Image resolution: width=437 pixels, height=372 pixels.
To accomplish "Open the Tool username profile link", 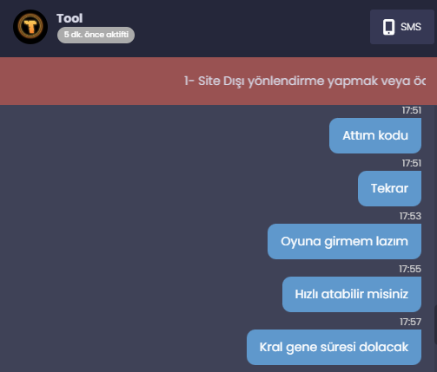I will tap(70, 18).
